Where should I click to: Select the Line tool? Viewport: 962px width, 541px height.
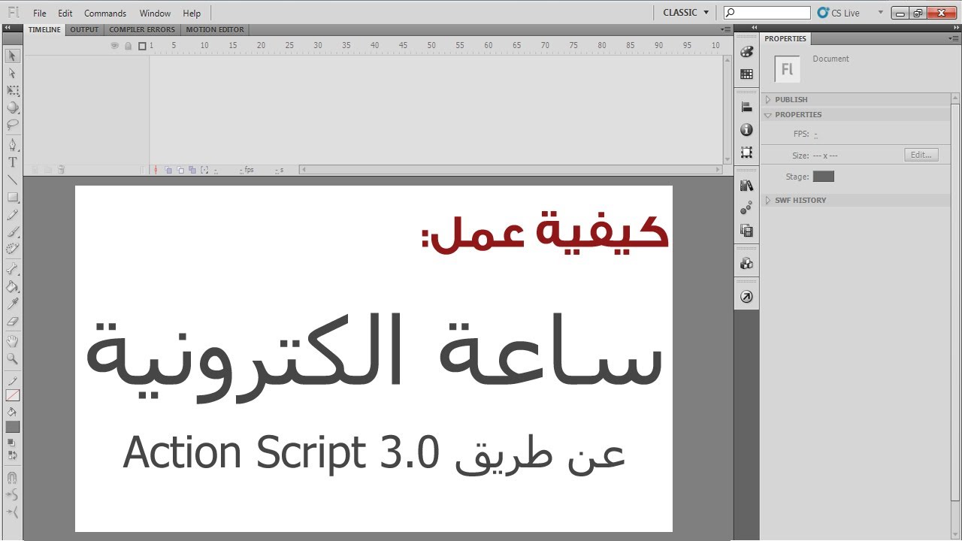[13, 180]
